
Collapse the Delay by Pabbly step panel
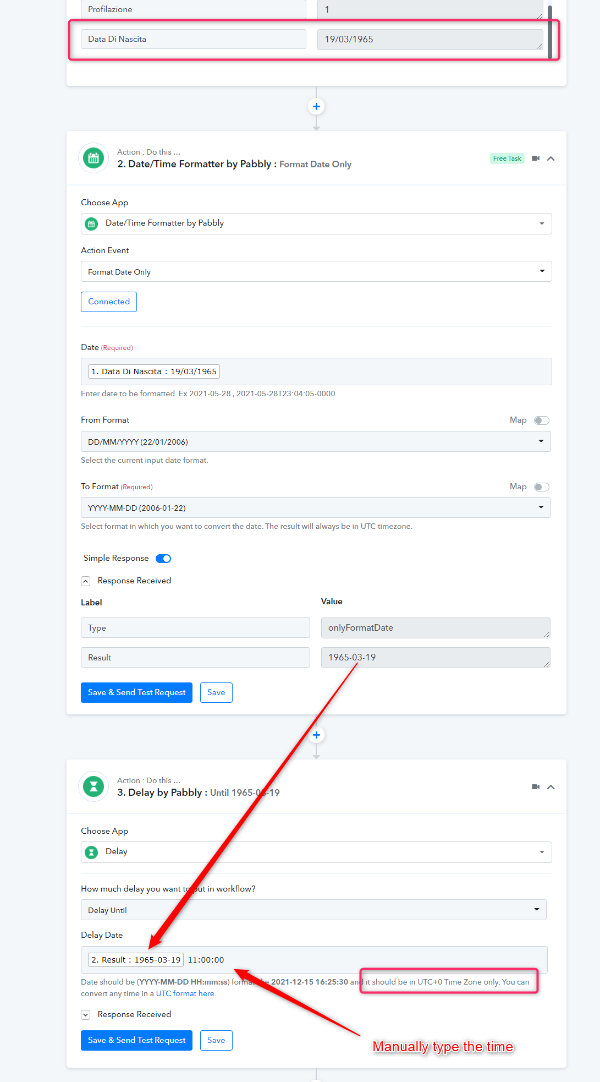coord(551,787)
